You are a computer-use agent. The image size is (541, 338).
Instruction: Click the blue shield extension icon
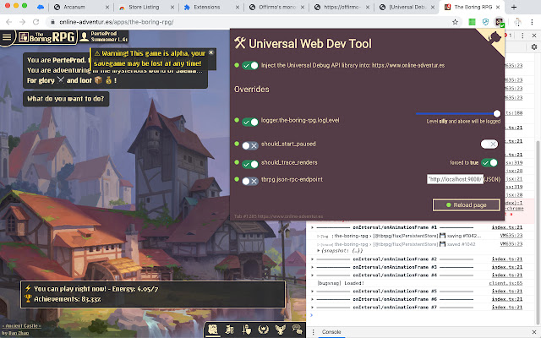point(485,22)
